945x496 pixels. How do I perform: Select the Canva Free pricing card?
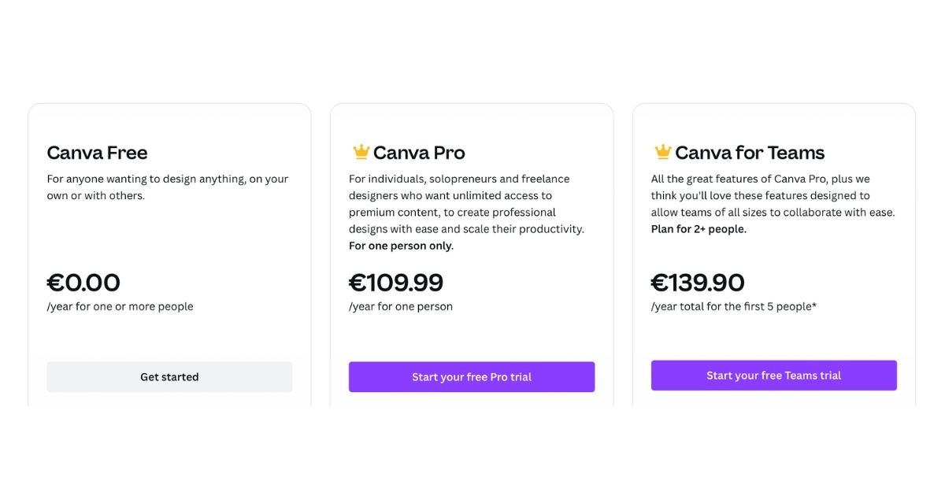[x=169, y=252]
